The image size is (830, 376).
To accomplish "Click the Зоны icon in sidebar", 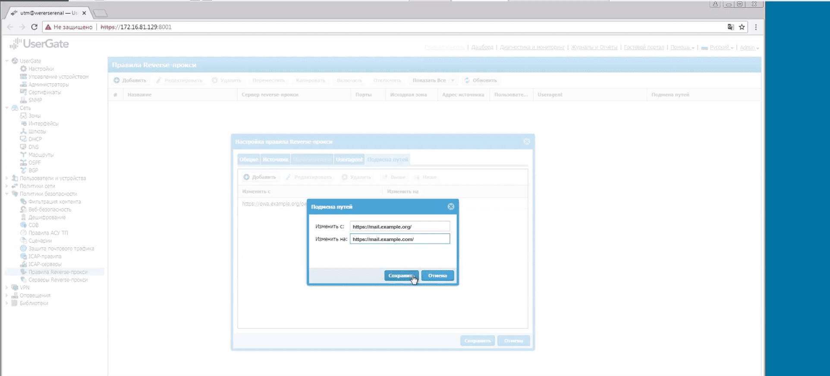I will point(24,116).
